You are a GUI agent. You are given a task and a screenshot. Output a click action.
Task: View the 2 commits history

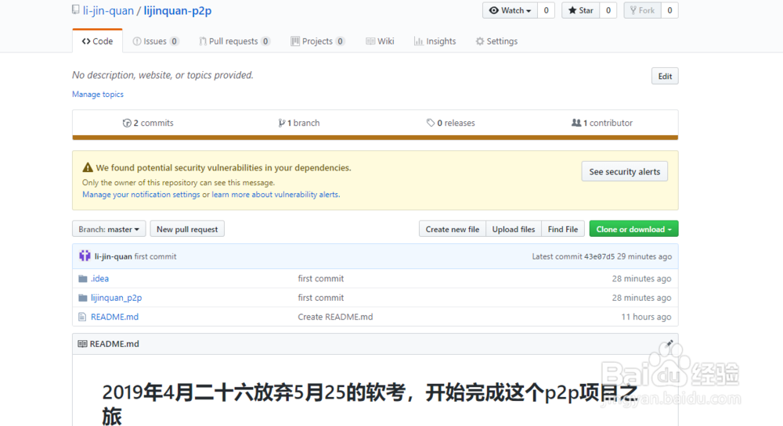click(148, 123)
